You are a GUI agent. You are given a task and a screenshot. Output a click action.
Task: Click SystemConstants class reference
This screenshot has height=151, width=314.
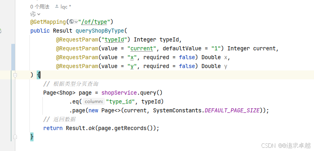pyautogui.click(x=177, y=110)
